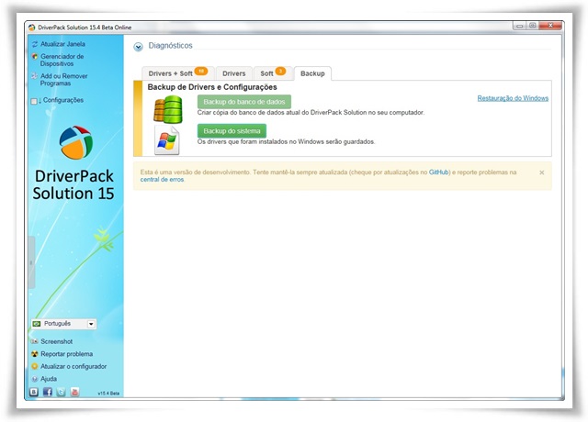Click the Reportar problema radiation icon

click(35, 354)
